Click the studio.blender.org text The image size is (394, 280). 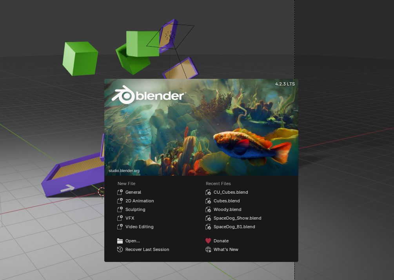[x=124, y=171]
